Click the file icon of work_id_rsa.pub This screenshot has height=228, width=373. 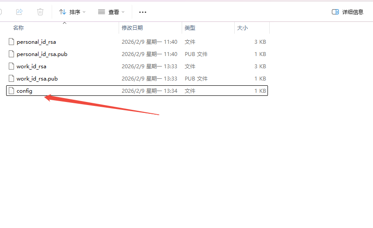click(11, 78)
